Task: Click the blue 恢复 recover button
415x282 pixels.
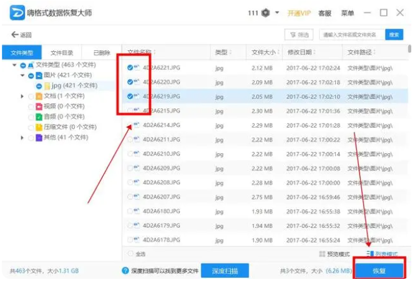Action: tap(379, 271)
